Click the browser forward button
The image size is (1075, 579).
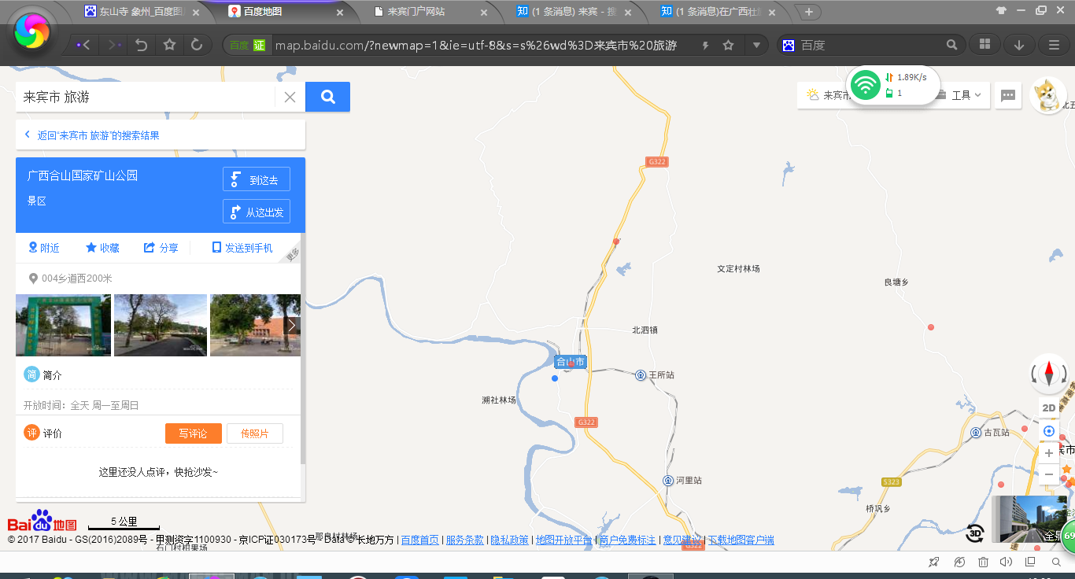pos(114,45)
